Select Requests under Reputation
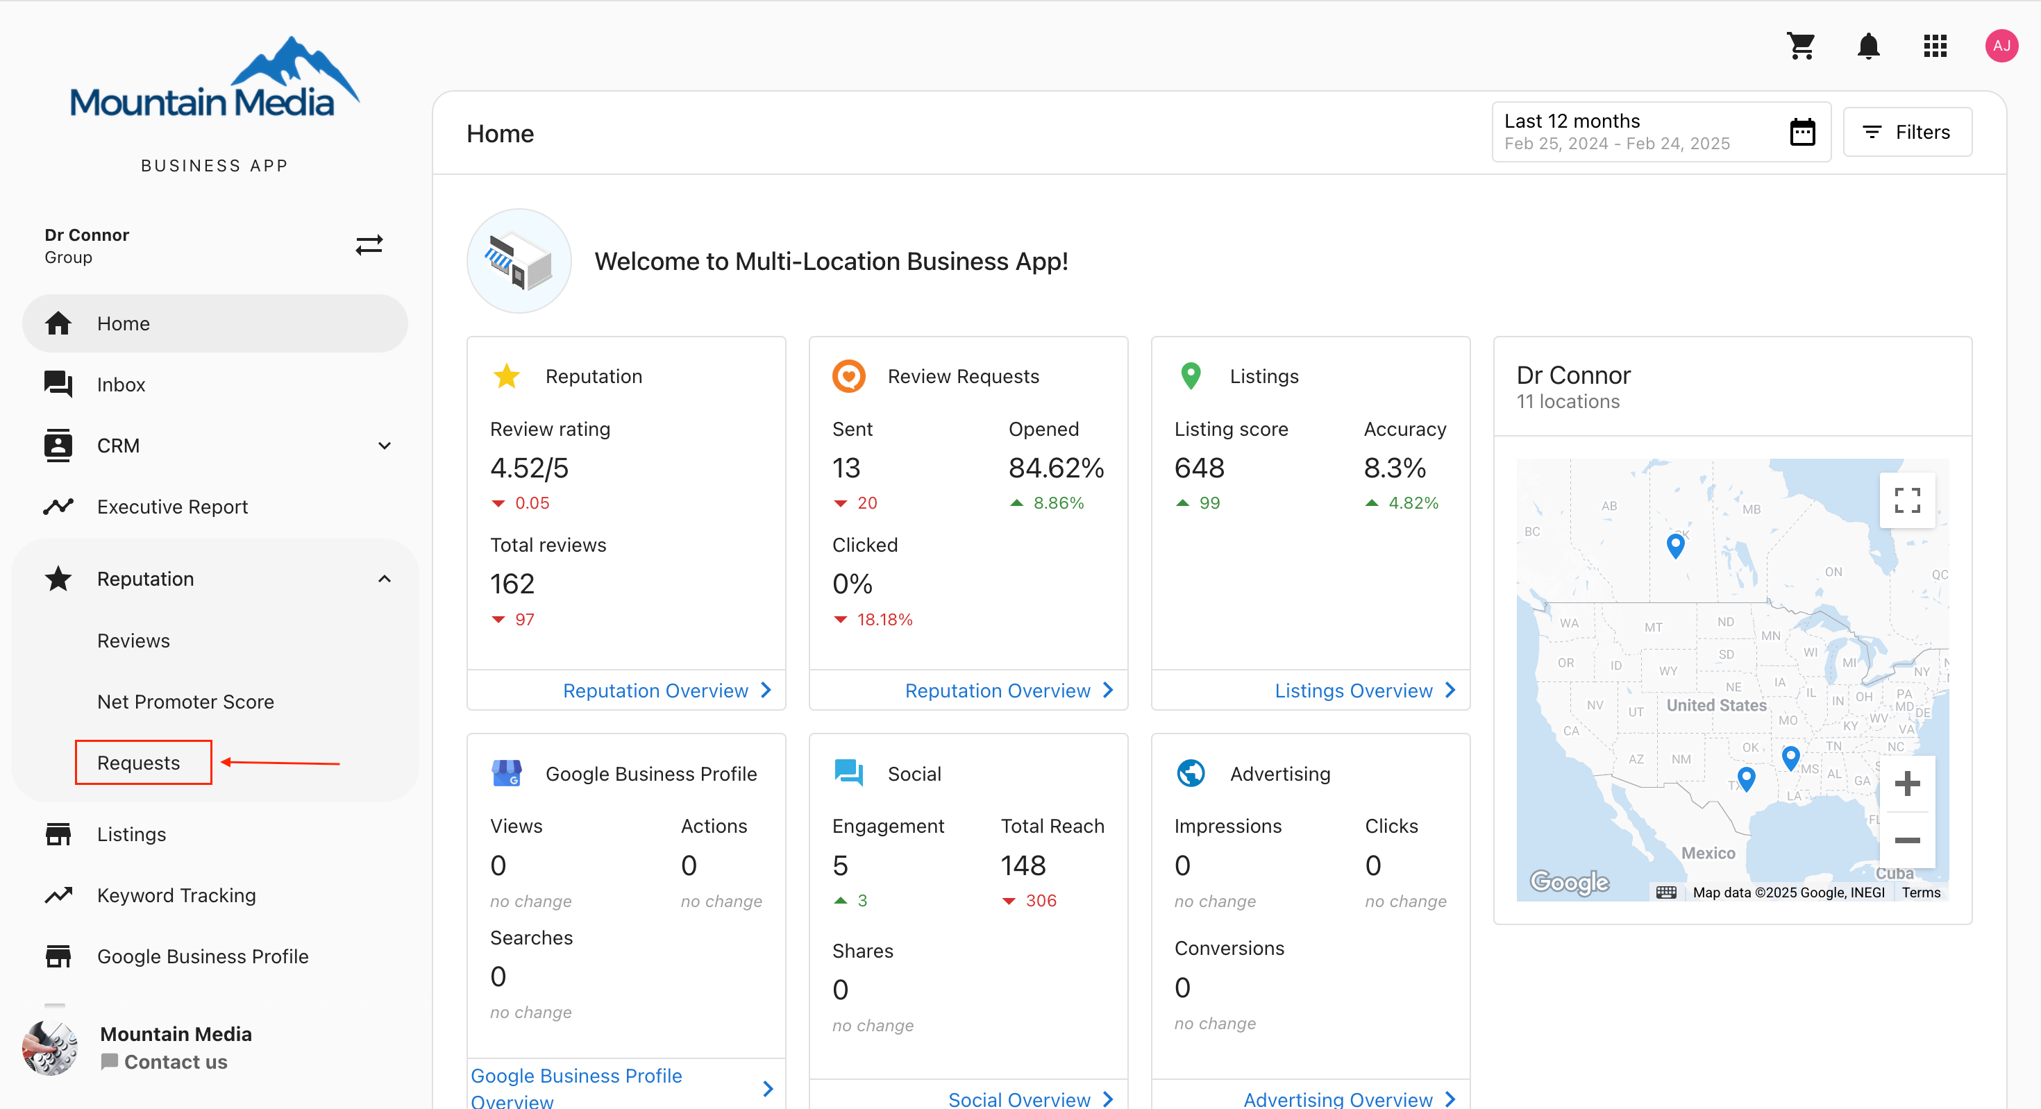This screenshot has height=1109, width=2041. tap(139, 763)
